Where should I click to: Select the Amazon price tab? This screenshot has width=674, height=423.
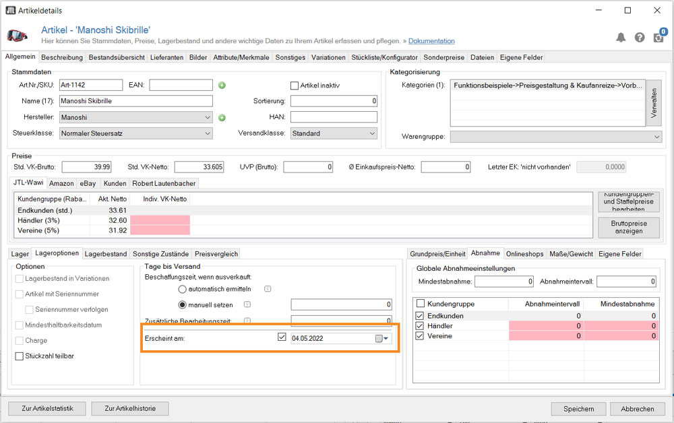pyautogui.click(x=61, y=183)
